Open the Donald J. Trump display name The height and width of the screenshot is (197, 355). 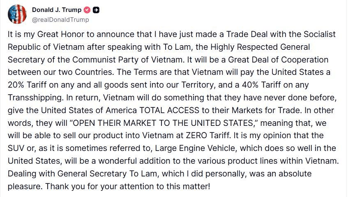tap(57, 10)
